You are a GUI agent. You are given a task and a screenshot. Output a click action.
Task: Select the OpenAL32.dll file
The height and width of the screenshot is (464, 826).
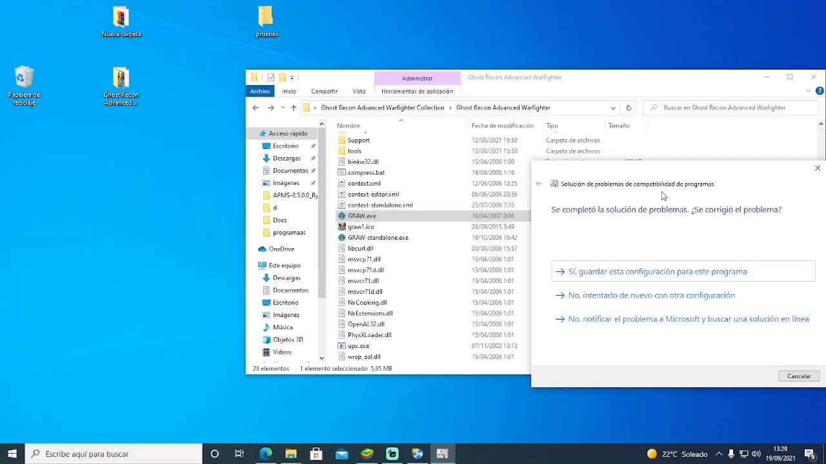(x=366, y=324)
